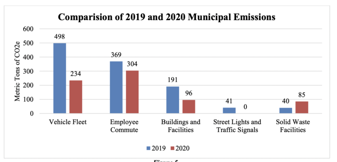Viewport: 337px width, 162px height.
Task: Click the 2020 Employee Commute bar
Action: coord(132,92)
